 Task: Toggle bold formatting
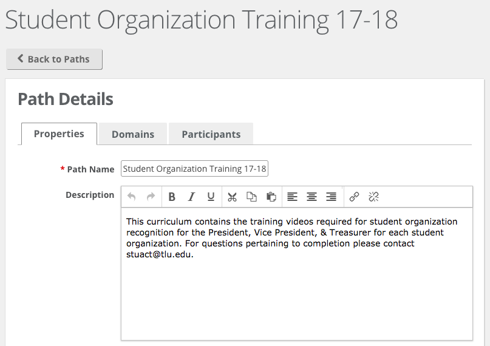pyautogui.click(x=172, y=197)
